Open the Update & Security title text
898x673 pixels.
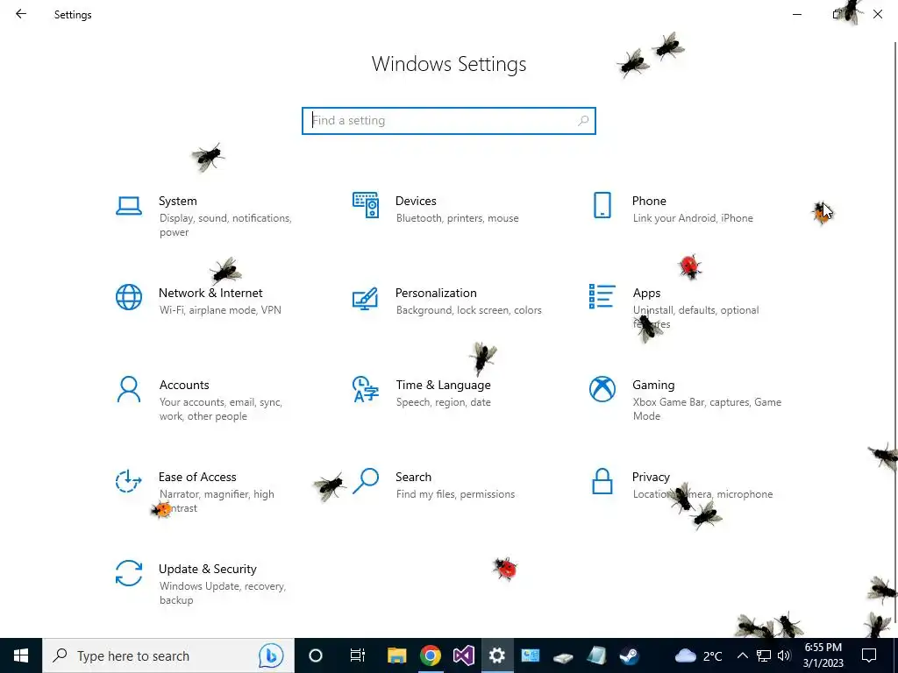pyautogui.click(x=207, y=569)
